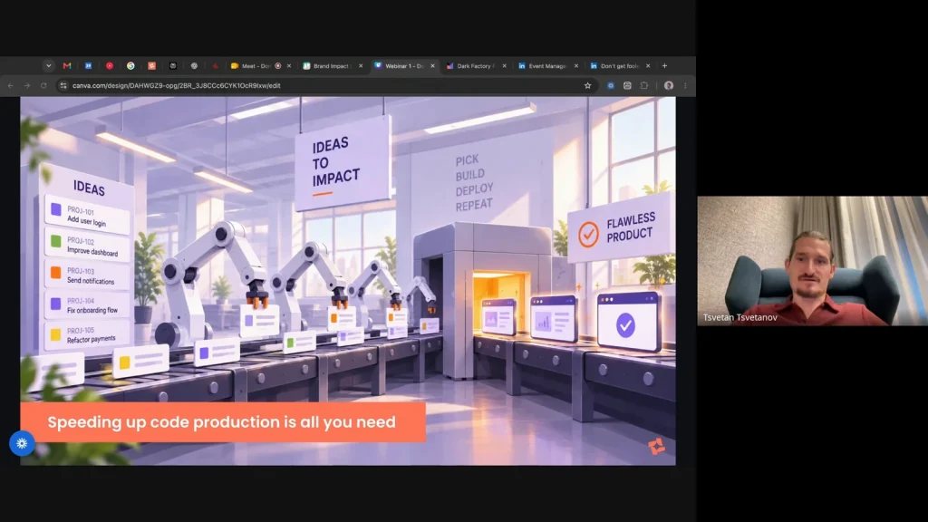Open the Chrome three-dot menu
This screenshot has width=928, height=522.
(x=685, y=85)
